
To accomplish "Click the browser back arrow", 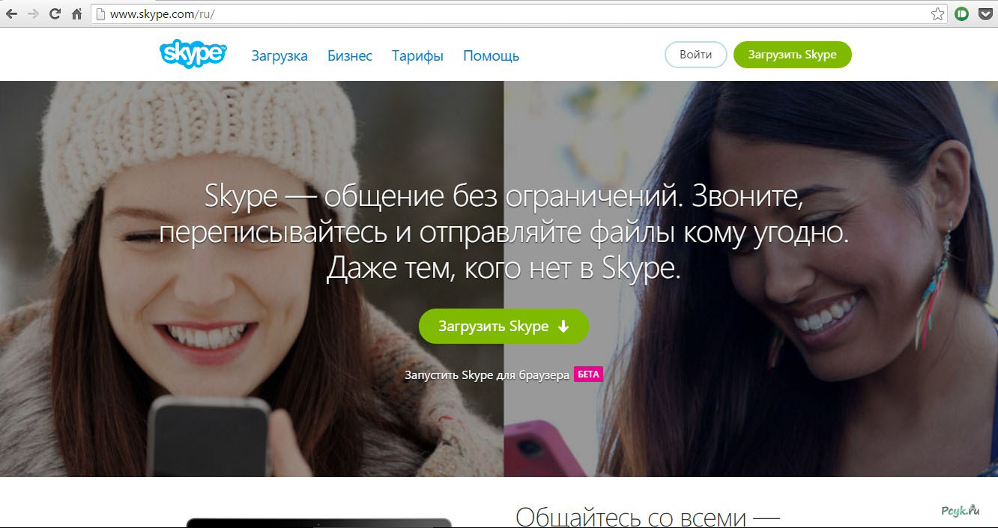I will [12, 12].
